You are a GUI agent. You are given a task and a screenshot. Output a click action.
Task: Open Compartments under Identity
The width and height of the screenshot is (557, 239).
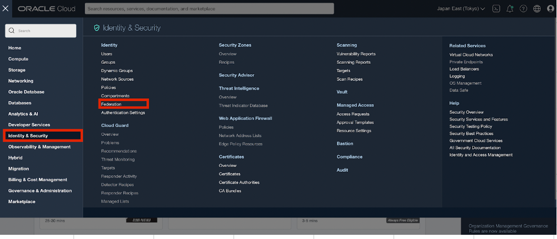(x=115, y=96)
